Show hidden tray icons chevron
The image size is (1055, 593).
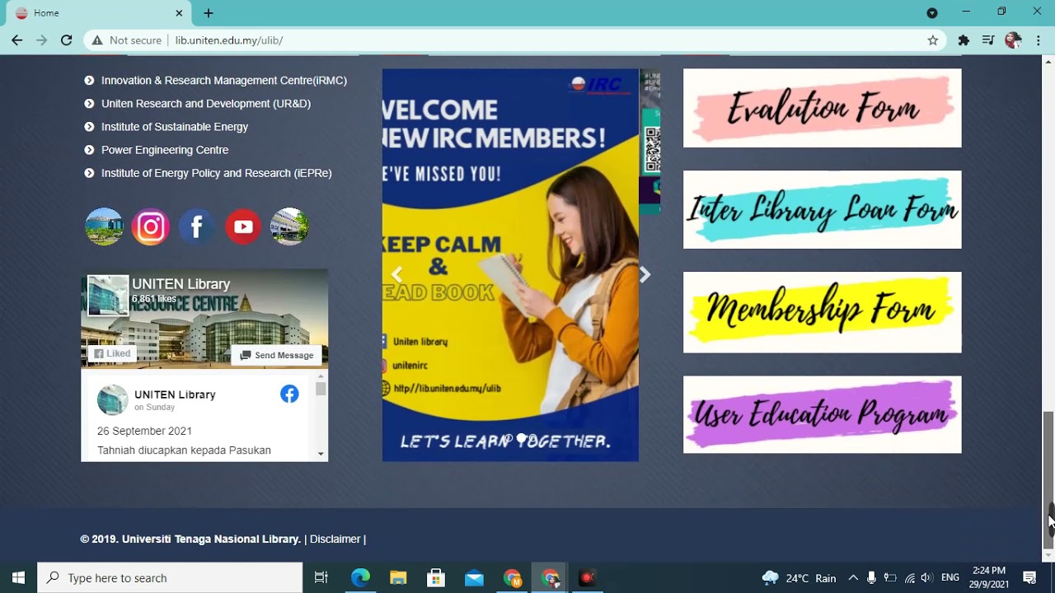coord(853,578)
